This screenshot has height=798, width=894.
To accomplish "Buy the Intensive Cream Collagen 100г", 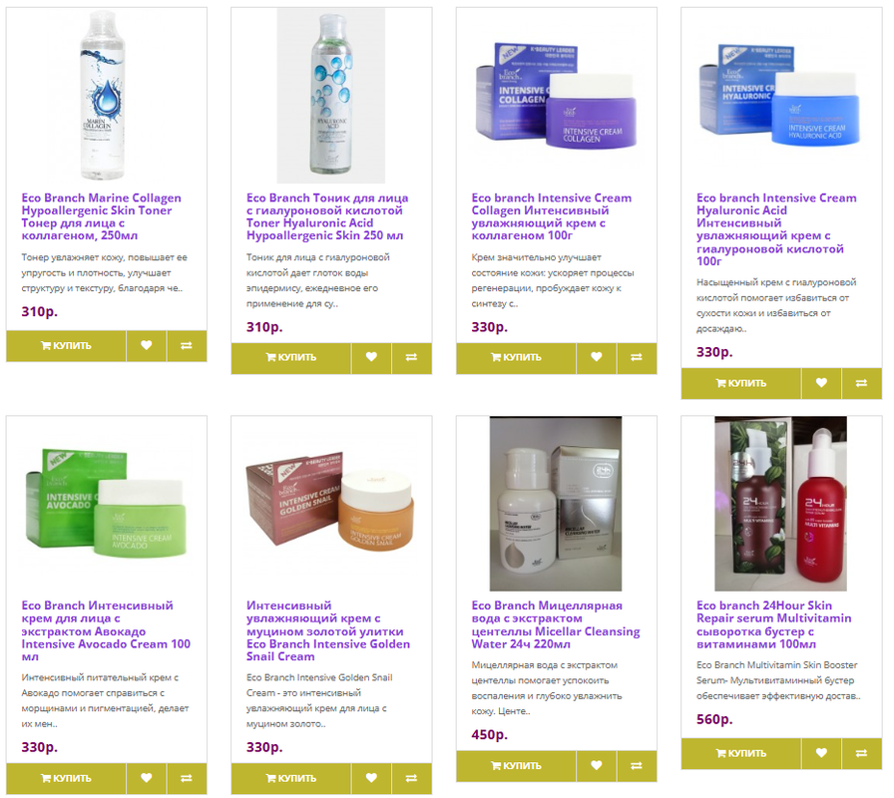I will tap(516, 358).
